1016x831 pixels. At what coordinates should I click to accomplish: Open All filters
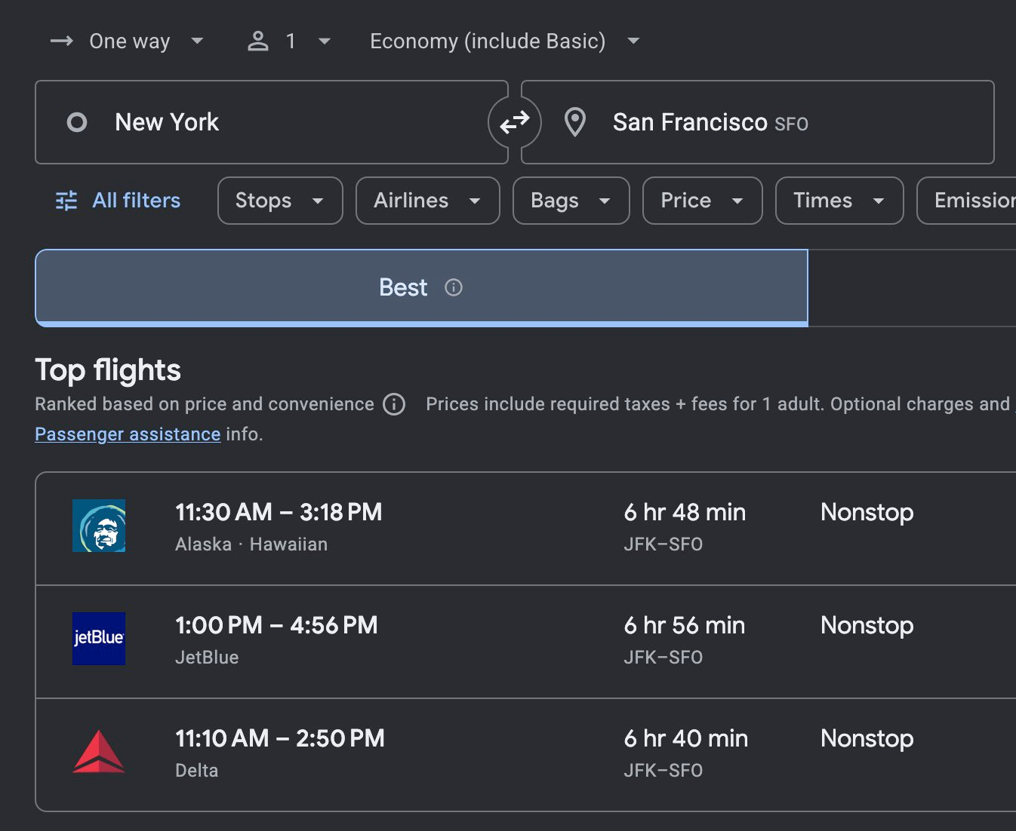[x=119, y=201]
